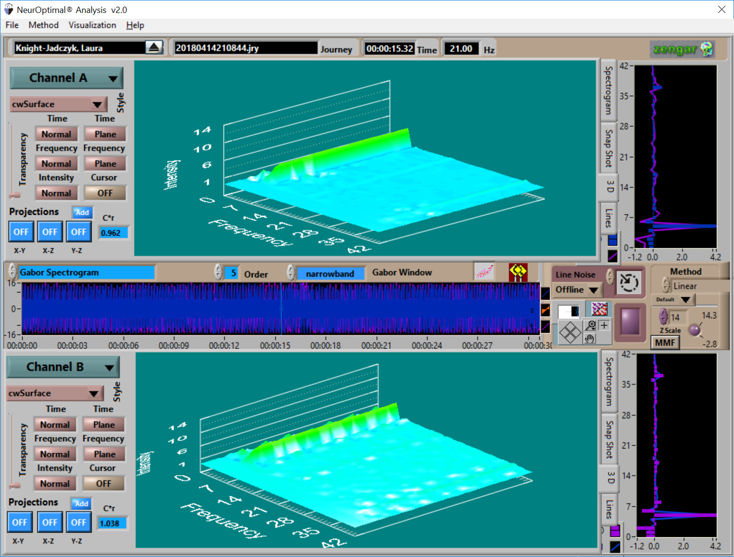Click the circular arrow Line Noise icon
The height and width of the screenshot is (557, 734).
pyautogui.click(x=629, y=283)
